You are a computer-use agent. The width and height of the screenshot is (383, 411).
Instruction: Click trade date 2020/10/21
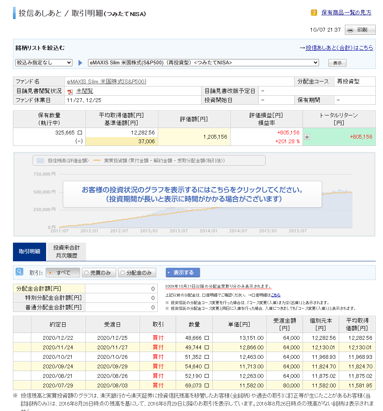pyautogui.click(x=58, y=357)
